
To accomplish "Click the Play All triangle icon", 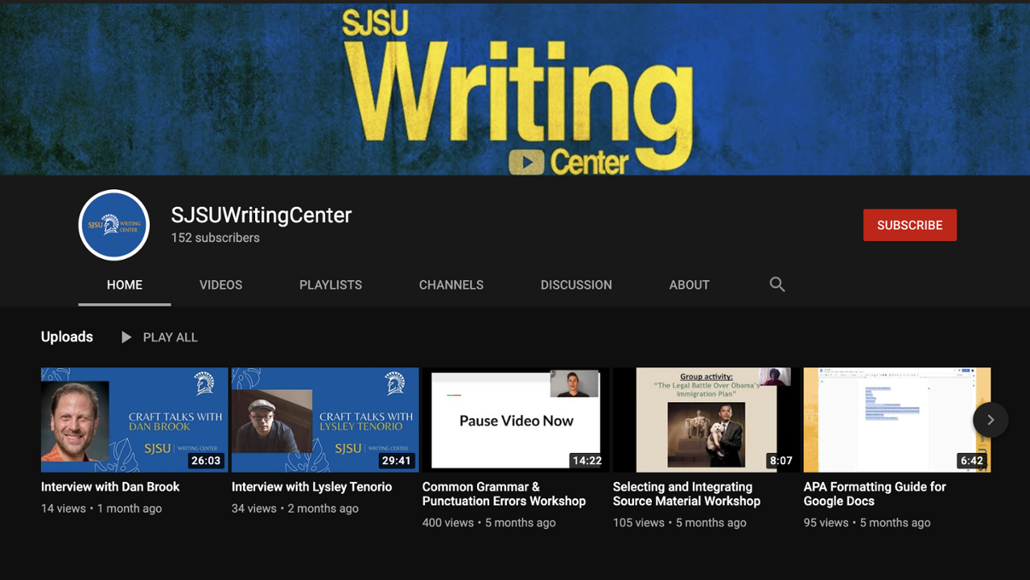I will coord(126,337).
